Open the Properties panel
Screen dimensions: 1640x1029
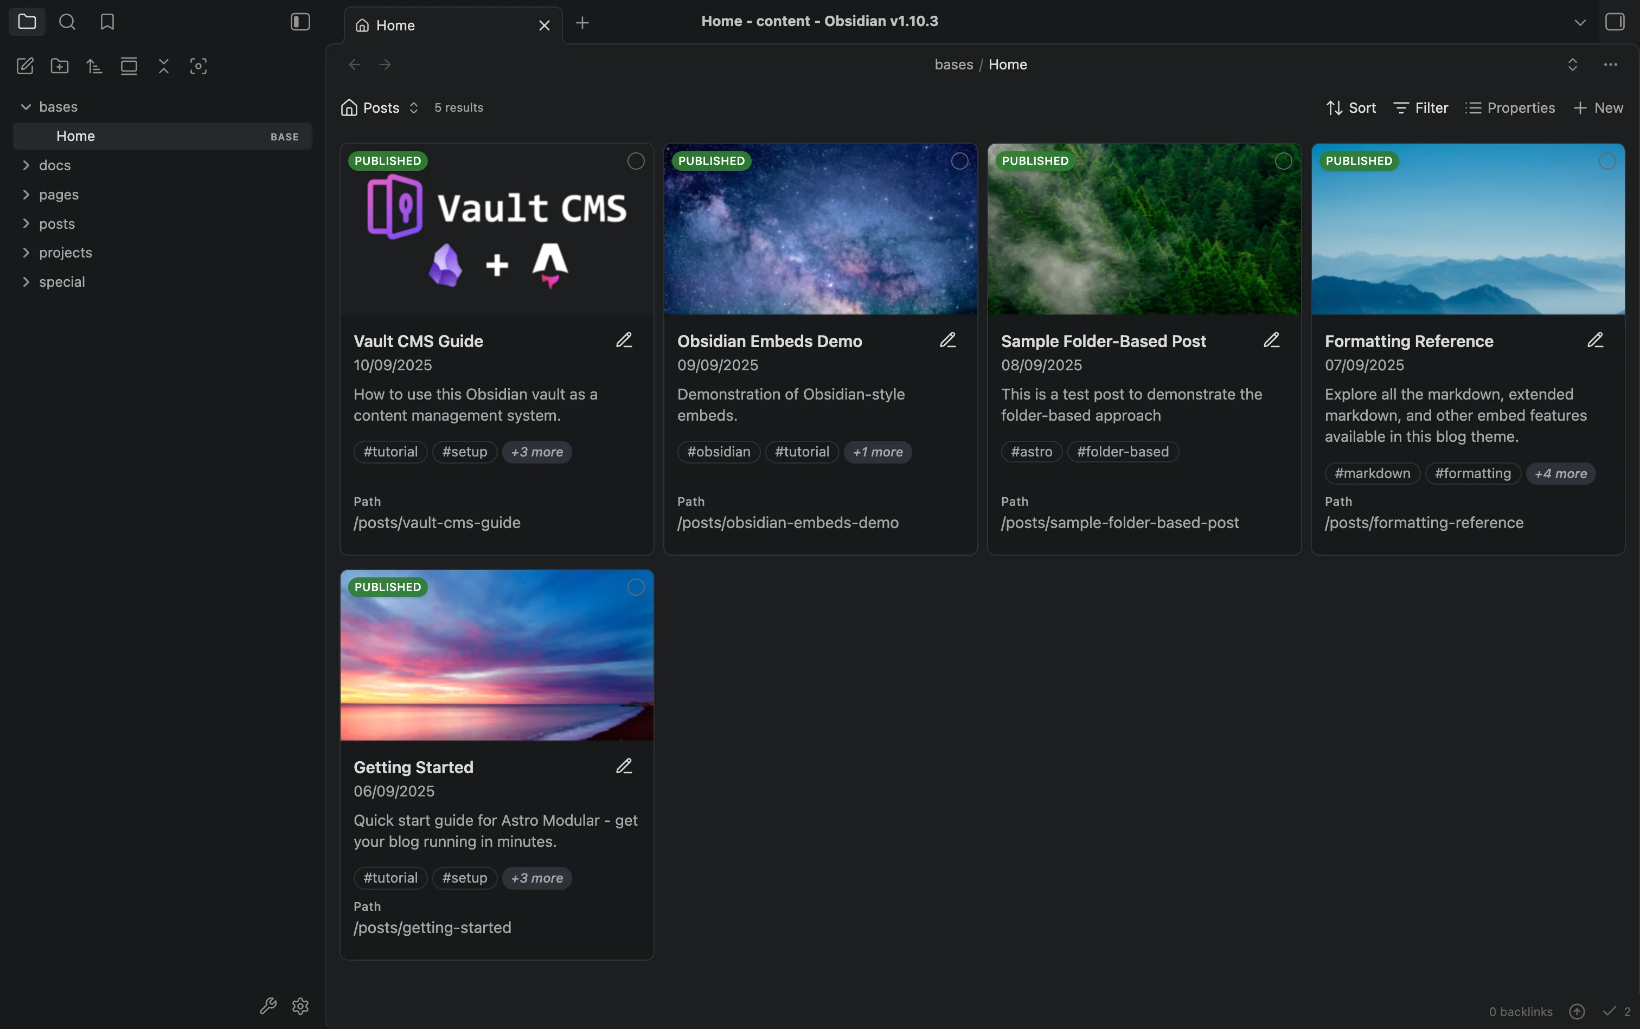(x=1510, y=107)
